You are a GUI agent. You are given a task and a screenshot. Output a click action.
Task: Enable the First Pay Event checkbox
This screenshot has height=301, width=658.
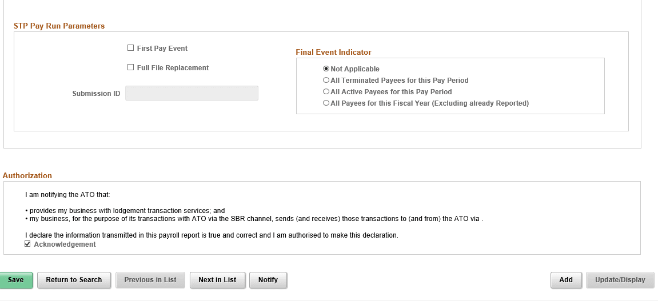pyautogui.click(x=131, y=49)
